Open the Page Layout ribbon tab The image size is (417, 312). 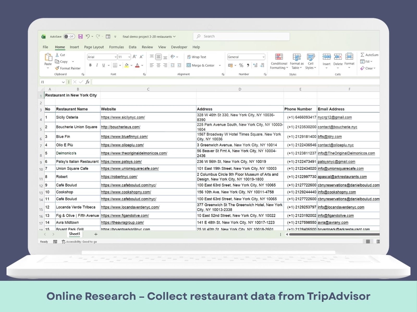[94, 47]
